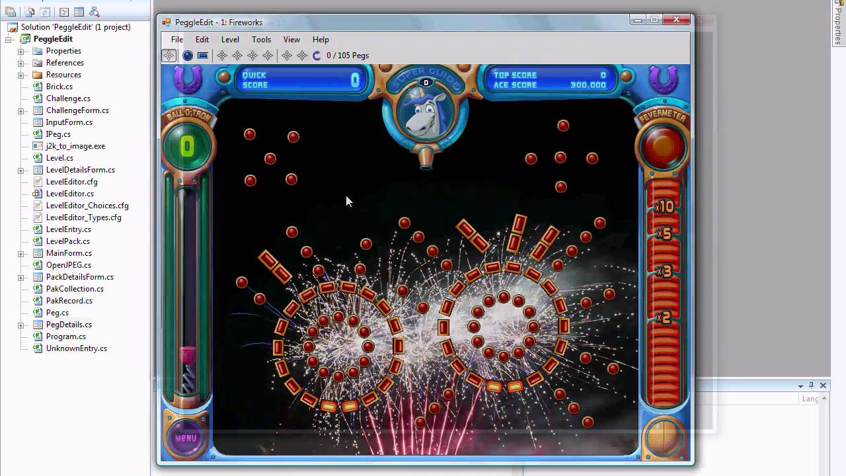Collapse the PeggleEdit project node
This screenshot has height=476, width=846.
[x=9, y=39]
